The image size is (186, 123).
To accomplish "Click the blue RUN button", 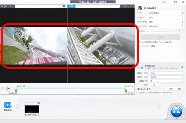I will pos(176,112).
